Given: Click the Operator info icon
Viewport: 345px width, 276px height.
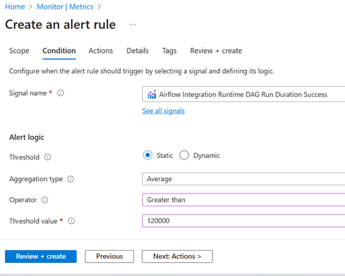Looking at the screenshot, I should pos(45,200).
